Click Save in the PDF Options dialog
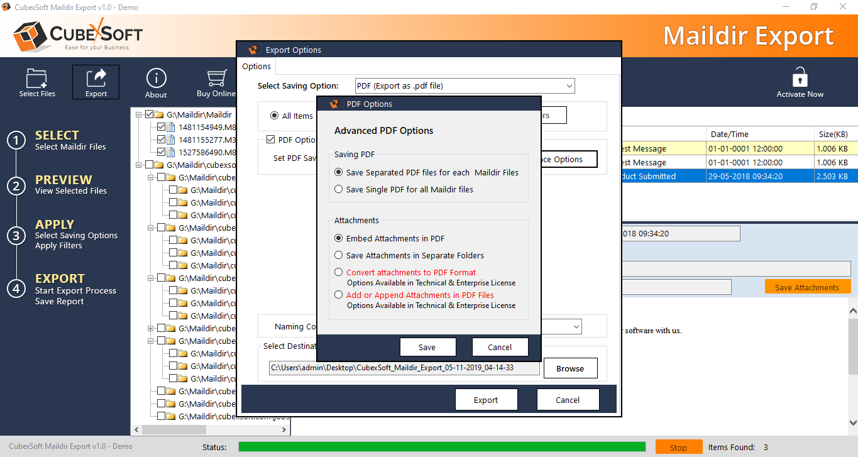 [427, 347]
